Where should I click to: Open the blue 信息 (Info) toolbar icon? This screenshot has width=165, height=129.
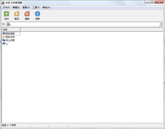[x=37, y=14]
